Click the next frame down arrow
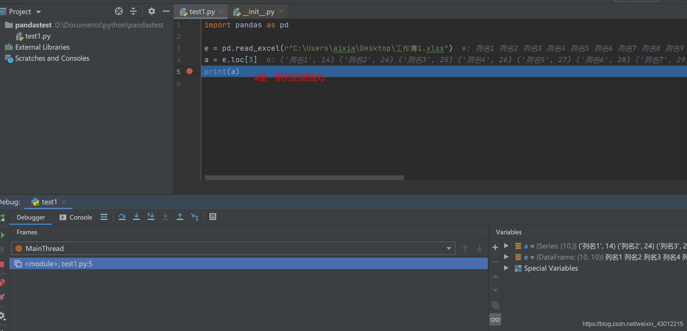Viewport: 687px width, 331px height. tap(480, 248)
